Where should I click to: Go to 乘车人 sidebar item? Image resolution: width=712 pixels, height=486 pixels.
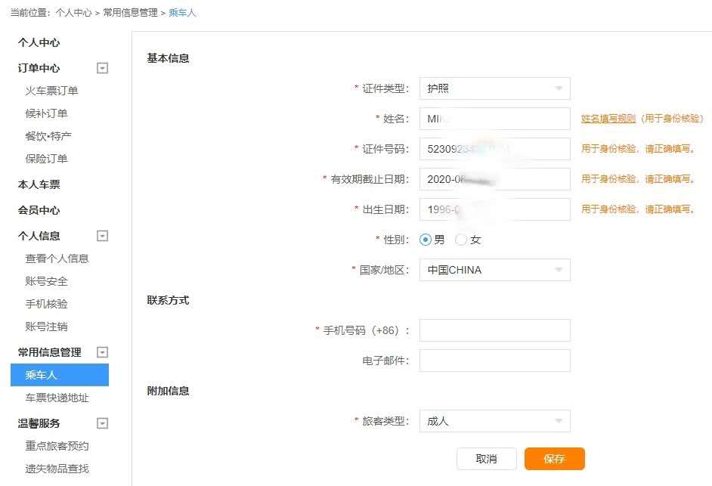(42, 375)
